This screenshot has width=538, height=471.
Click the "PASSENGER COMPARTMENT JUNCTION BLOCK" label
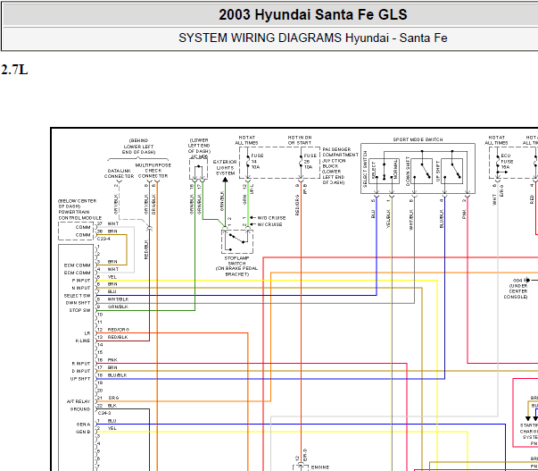[340, 160]
